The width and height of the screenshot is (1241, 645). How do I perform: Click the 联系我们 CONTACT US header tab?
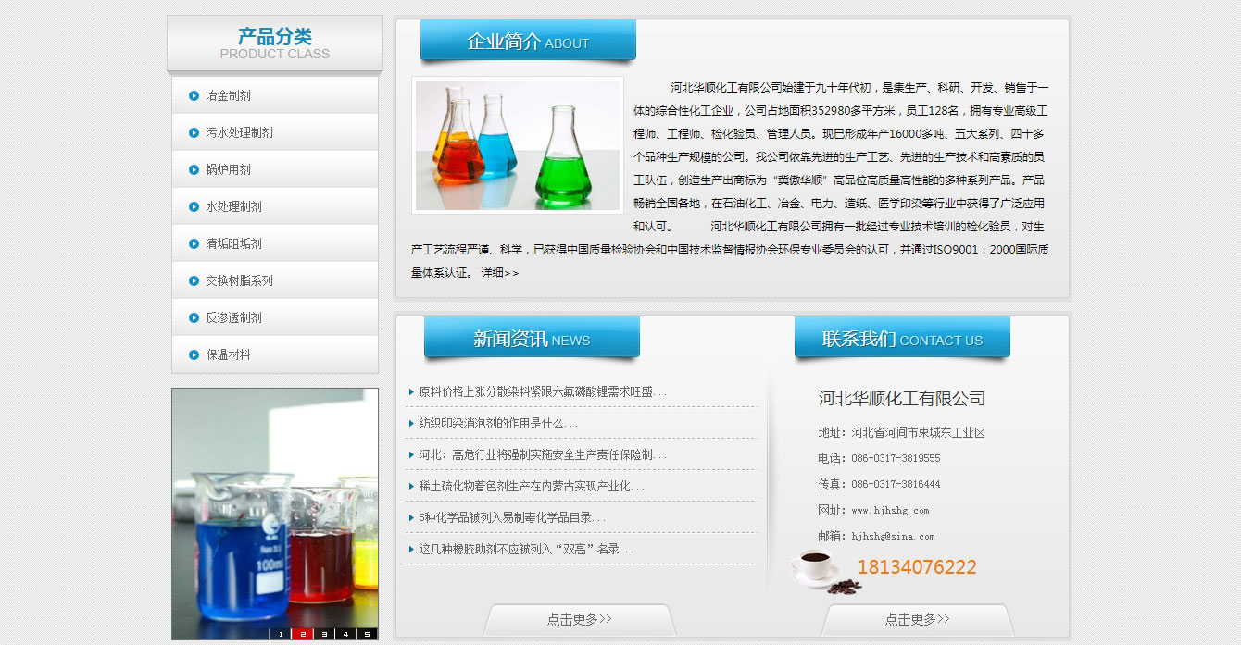tap(902, 339)
